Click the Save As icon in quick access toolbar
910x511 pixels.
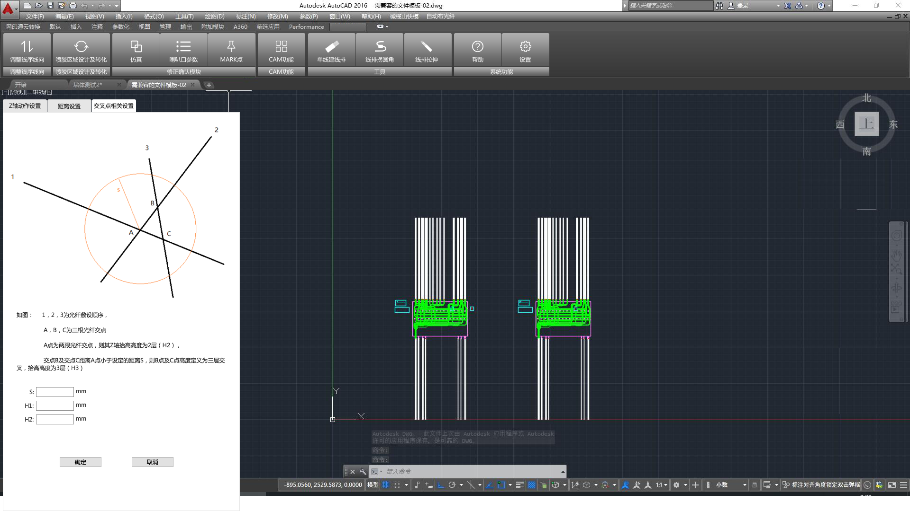pos(61,6)
